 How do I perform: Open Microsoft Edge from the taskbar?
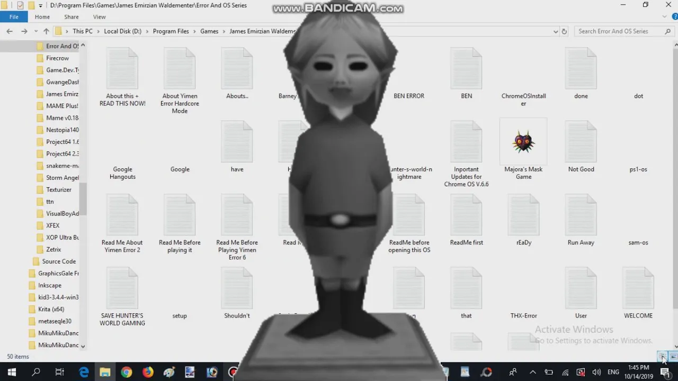click(x=84, y=372)
